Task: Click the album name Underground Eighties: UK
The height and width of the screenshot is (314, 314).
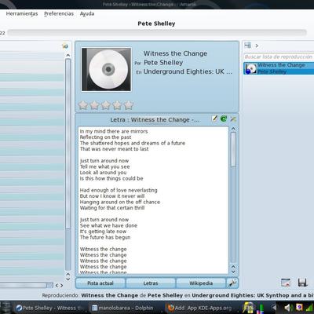Action: (x=188, y=71)
